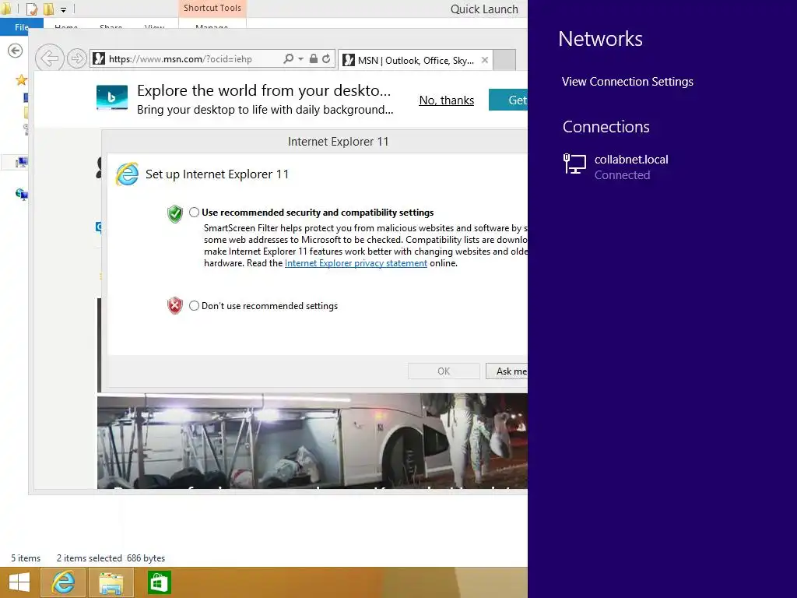Image resolution: width=797 pixels, height=598 pixels.
Task: Expand the Customize Quick Access Toolbar arrow
Action: (64, 9)
